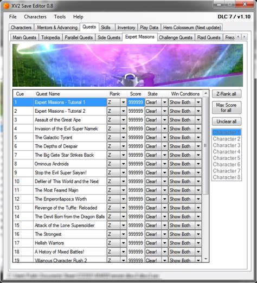Open Rank dropdown for Invasion of the Evil Super Namek
257x283 pixels.
pyautogui.click(x=124, y=128)
